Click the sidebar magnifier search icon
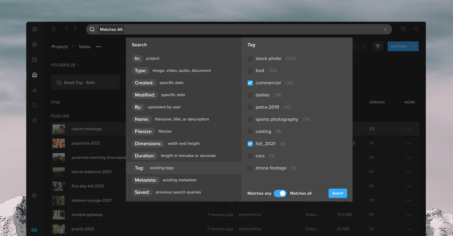 35,105
